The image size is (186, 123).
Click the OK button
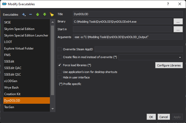[151, 117]
